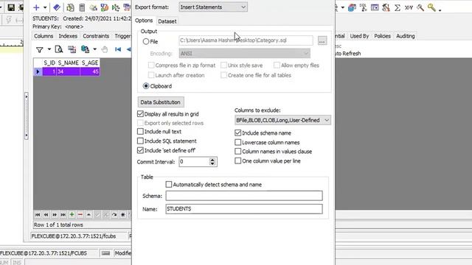Open the Used By tab

click(359, 36)
